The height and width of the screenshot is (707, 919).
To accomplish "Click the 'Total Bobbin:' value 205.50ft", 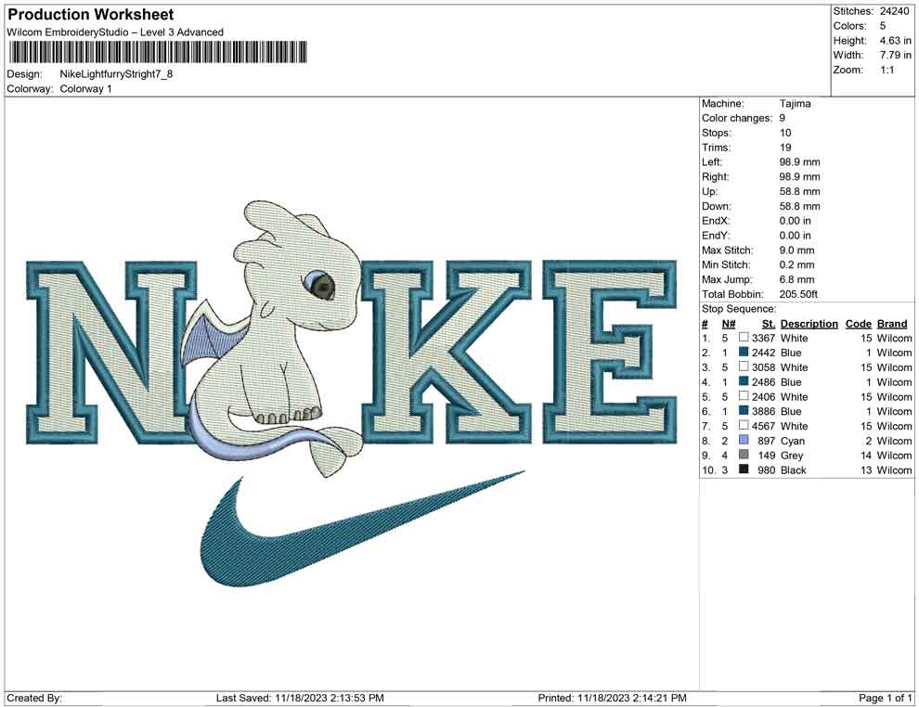I will (x=798, y=294).
